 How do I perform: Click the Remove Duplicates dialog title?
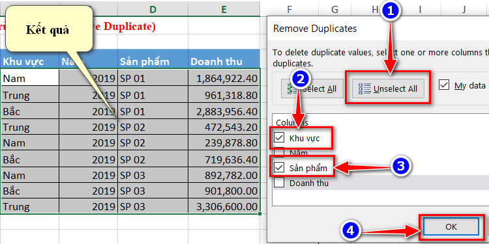[315, 29]
